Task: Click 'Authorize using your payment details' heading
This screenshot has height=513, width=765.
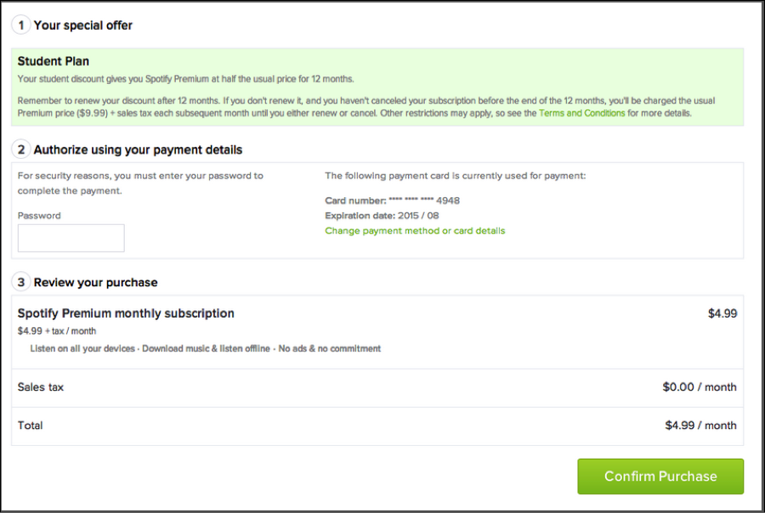Action: coord(138,149)
